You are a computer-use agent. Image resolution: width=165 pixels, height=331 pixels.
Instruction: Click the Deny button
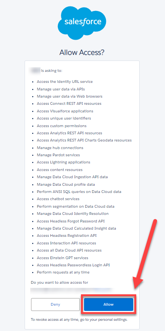click(55, 305)
